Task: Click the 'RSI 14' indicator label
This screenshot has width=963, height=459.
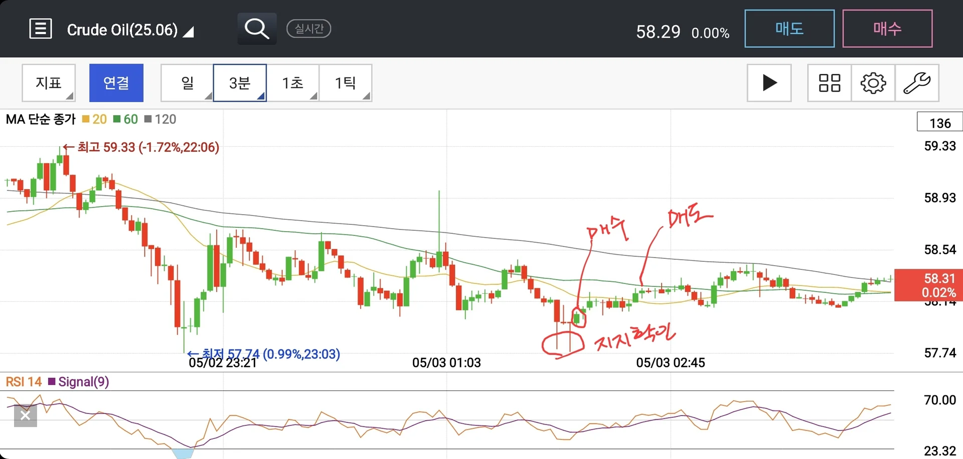Action: coord(24,382)
